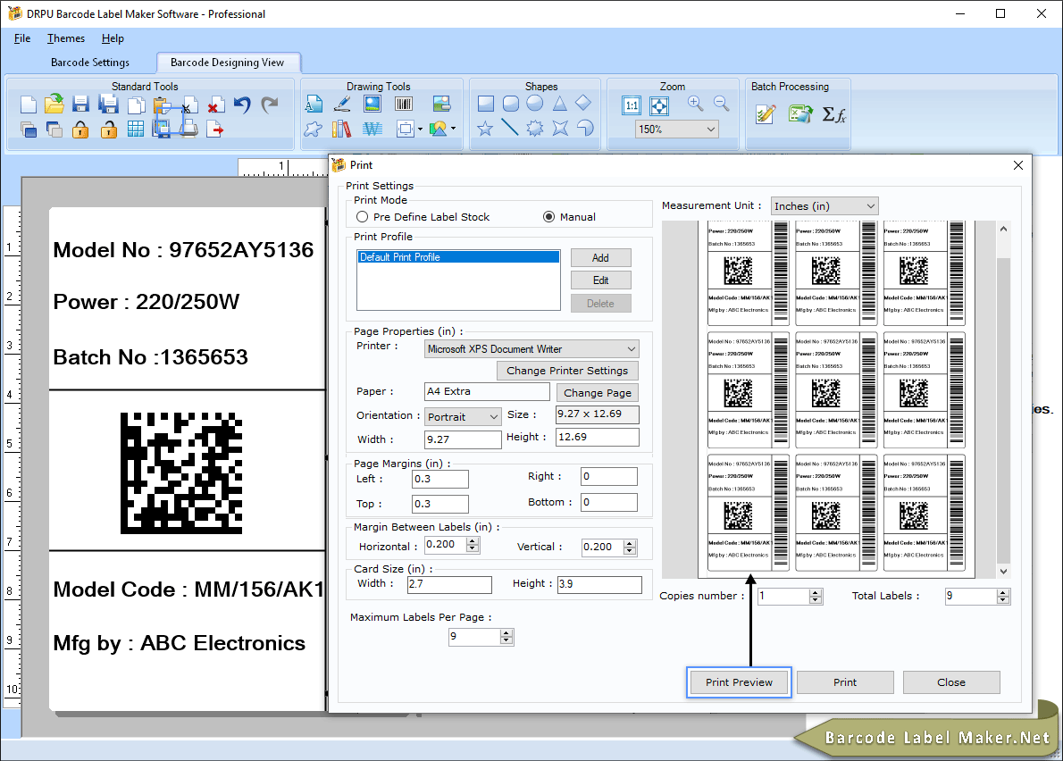Create a new blank label document

(x=29, y=105)
